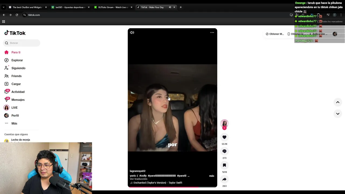Mute the TikTok tab via speaker icon
The image size is (345, 194).
point(170,7)
